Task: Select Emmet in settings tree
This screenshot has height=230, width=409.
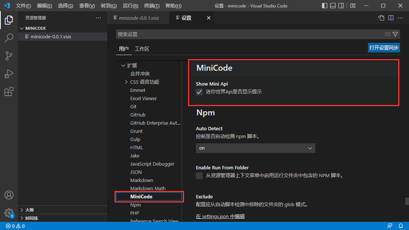Action: point(138,90)
